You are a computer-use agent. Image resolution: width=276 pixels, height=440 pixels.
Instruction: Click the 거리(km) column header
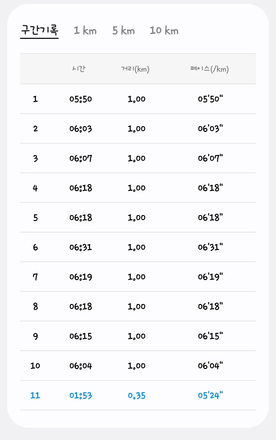[x=135, y=69]
